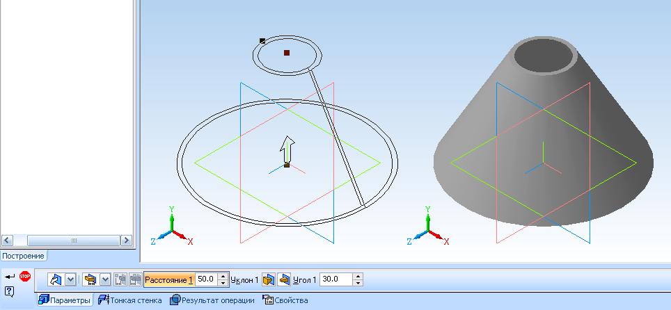
Task: Click the Create object enter-arrow icon
Action: [x=10, y=277]
